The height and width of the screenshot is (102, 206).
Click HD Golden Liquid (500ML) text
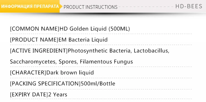pyautogui.click(x=95, y=29)
